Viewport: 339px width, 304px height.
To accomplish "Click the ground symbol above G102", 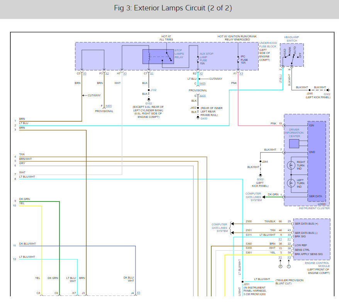I will (149, 100).
